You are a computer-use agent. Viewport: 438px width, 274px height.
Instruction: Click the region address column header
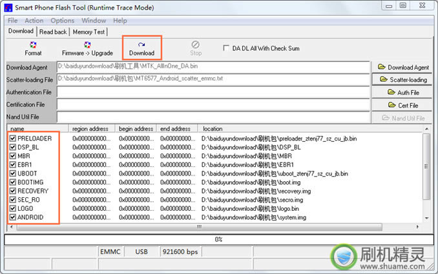90,129
